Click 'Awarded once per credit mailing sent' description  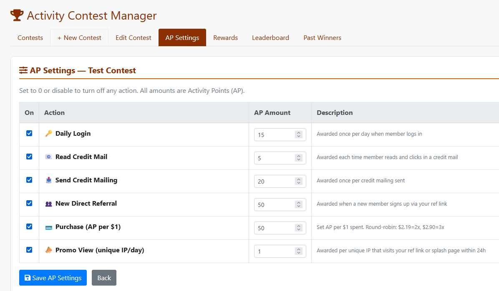360,180
